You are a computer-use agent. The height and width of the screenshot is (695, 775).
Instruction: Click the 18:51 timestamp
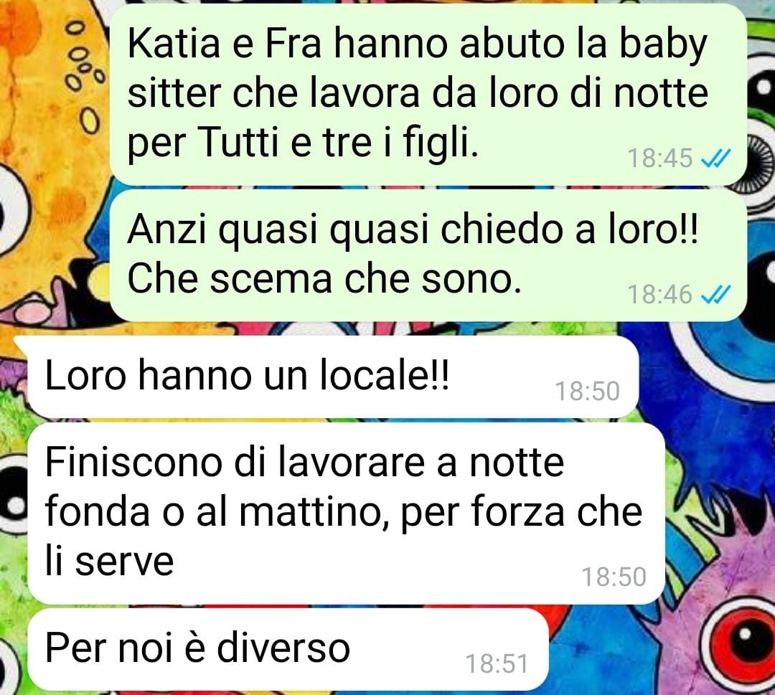497,664
